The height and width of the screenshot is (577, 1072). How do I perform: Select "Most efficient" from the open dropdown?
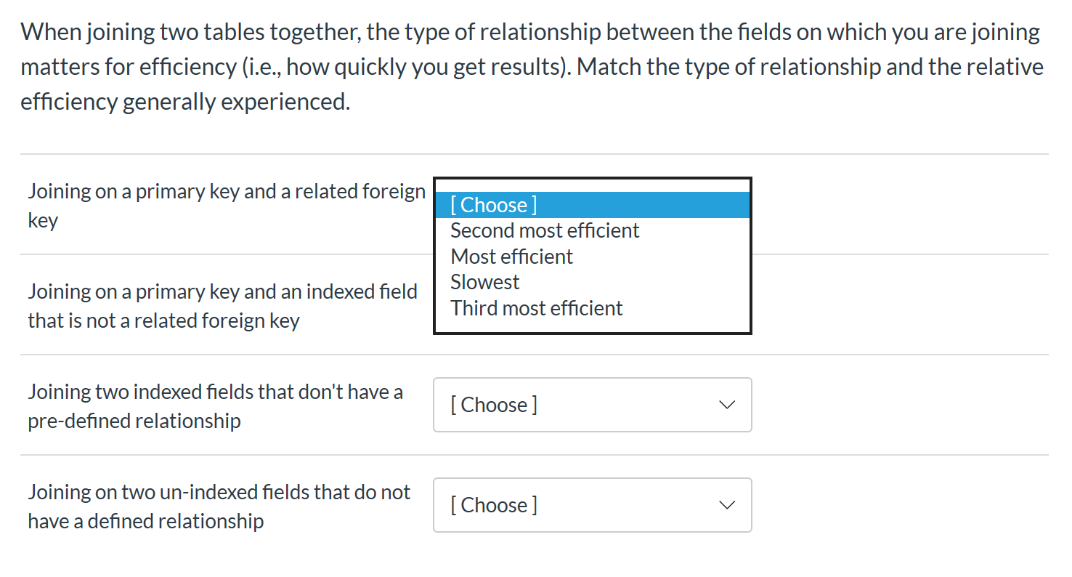[x=511, y=256]
